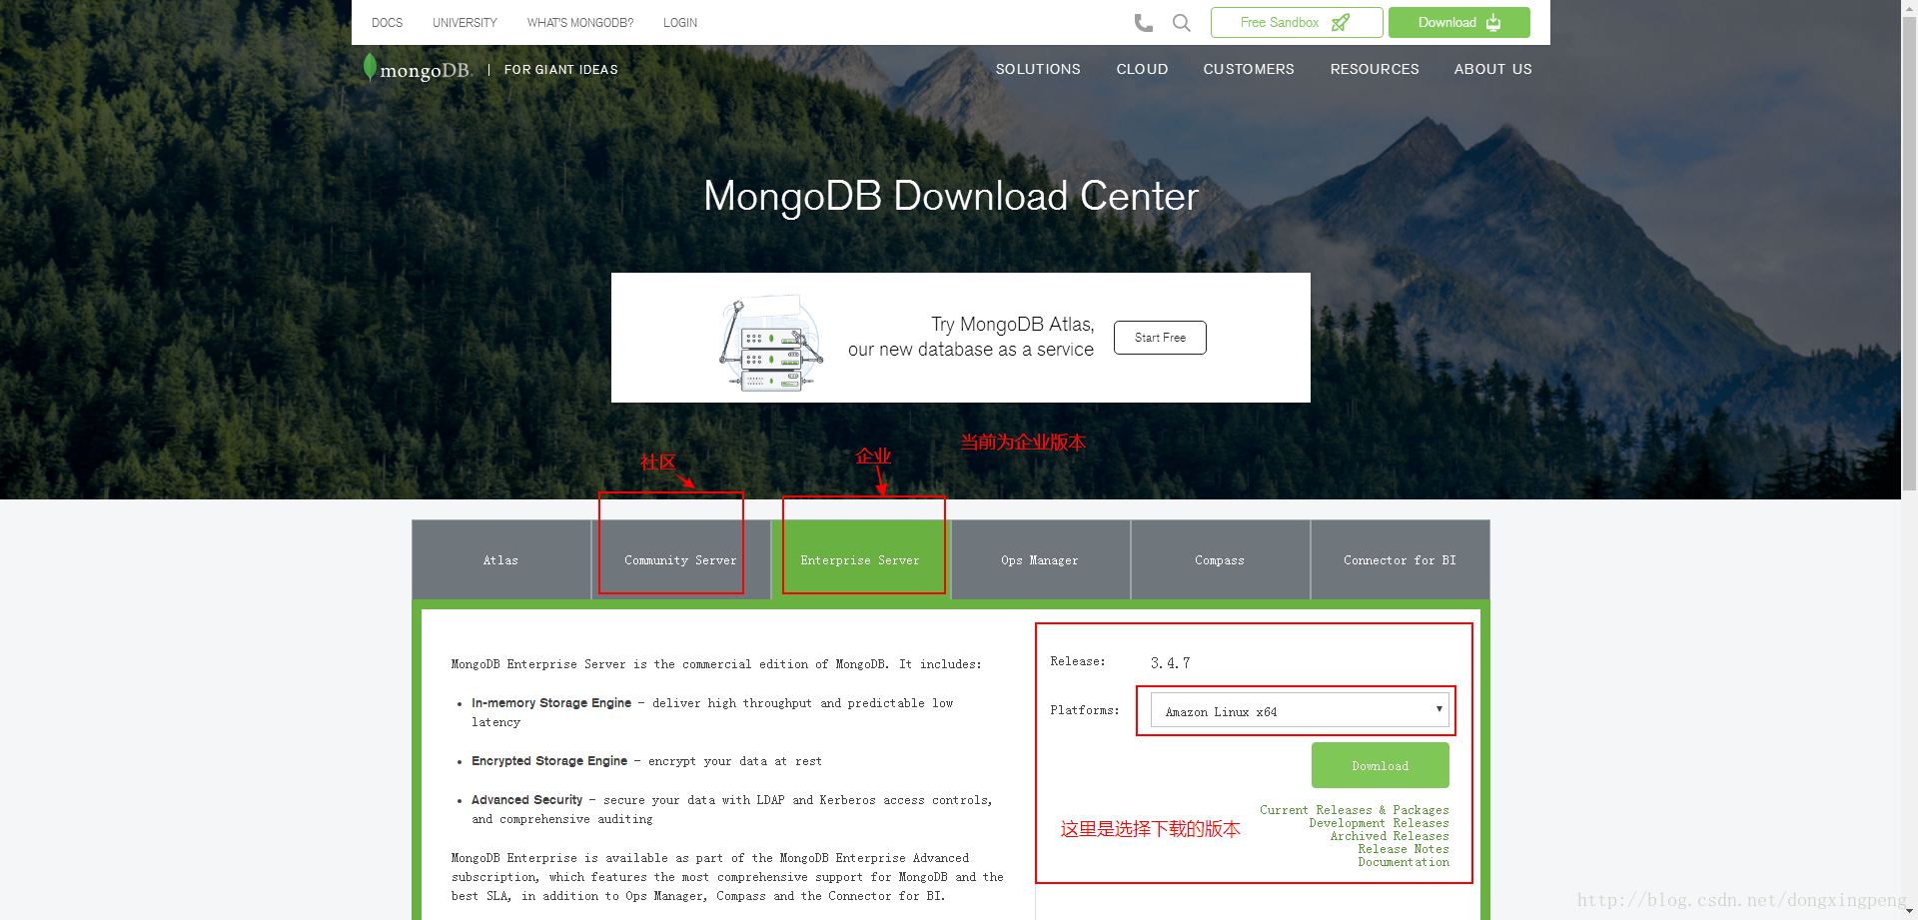Viewport: 1918px width, 920px height.
Task: Open Current Releases & Packages link
Action: 1354,810
